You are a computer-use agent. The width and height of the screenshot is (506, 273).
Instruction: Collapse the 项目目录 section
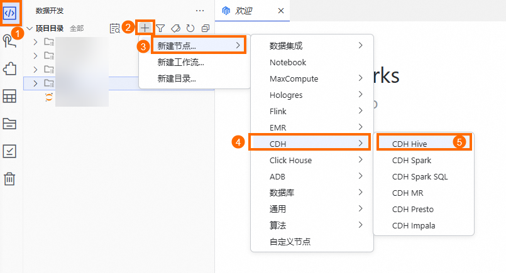coord(30,28)
